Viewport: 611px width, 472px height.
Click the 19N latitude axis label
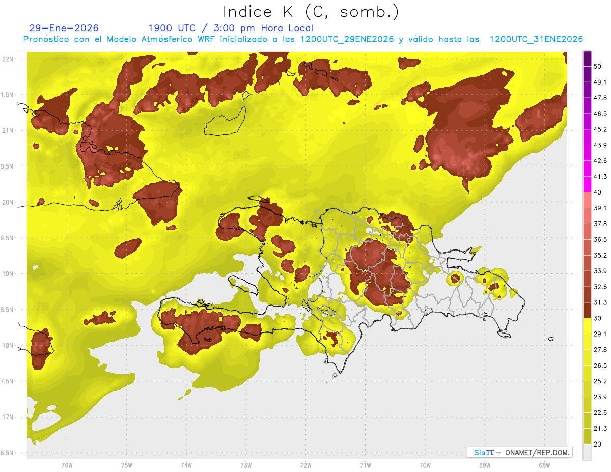click(x=8, y=273)
